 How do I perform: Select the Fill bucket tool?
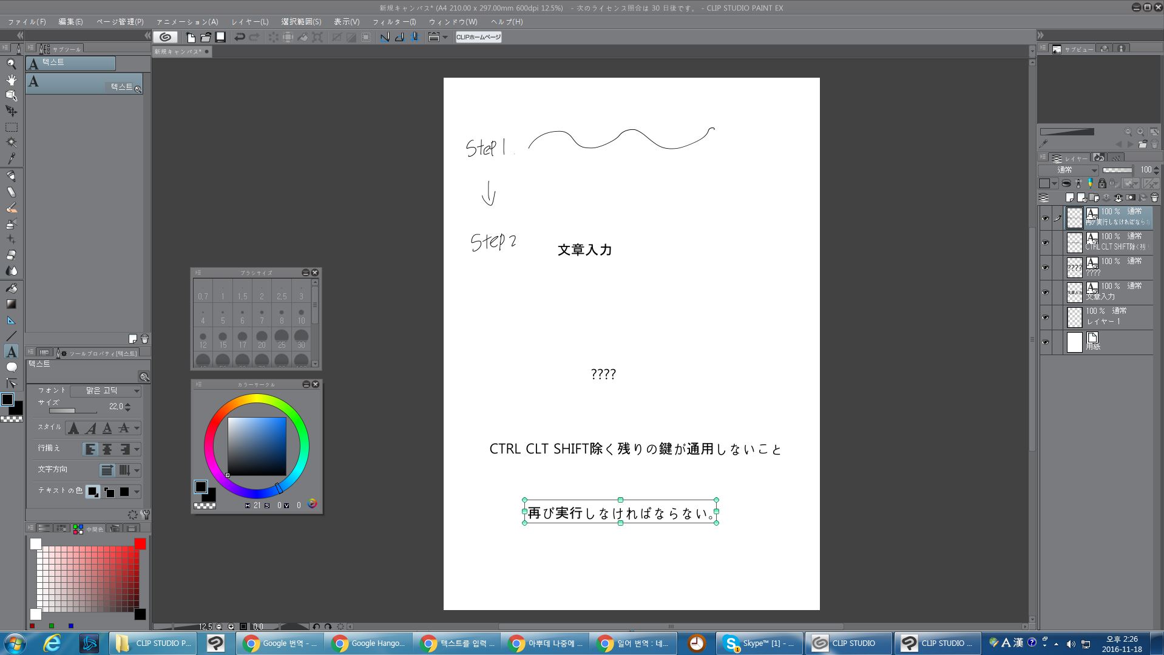12,288
